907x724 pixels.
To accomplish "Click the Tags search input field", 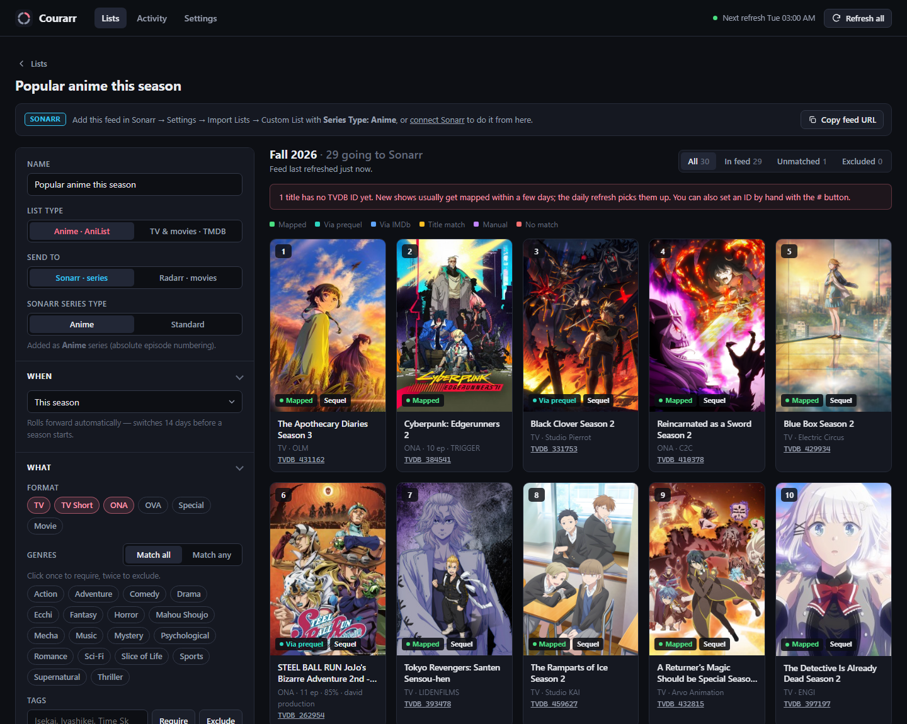I will click(88, 719).
